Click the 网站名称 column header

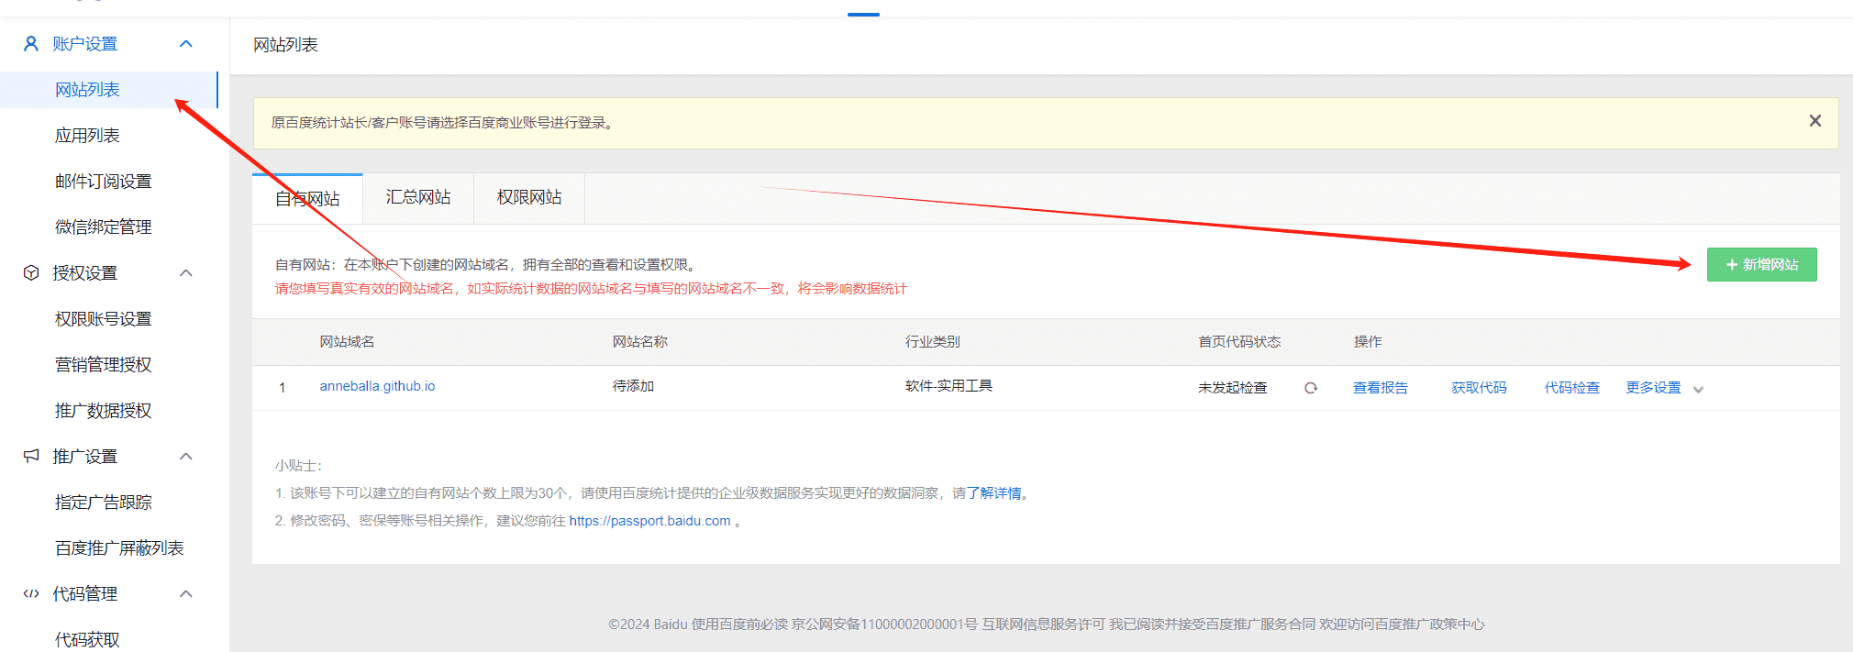pos(640,342)
